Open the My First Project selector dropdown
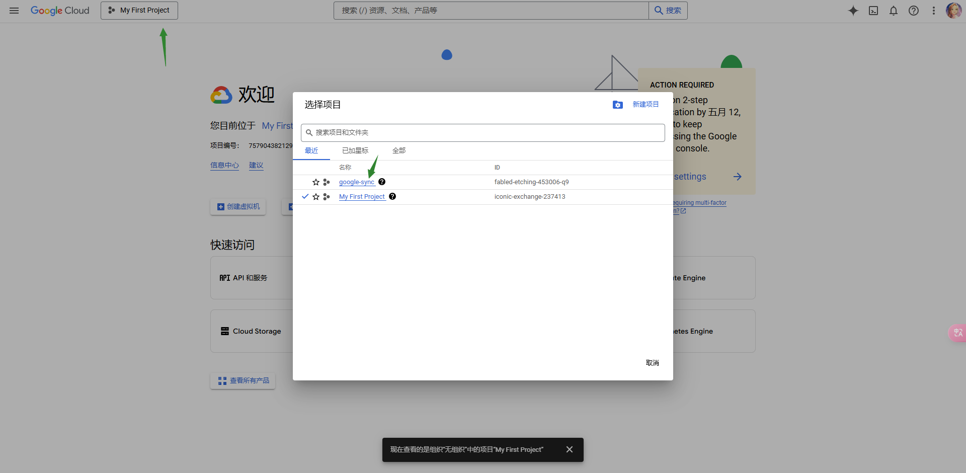This screenshot has height=473, width=966. [x=139, y=11]
